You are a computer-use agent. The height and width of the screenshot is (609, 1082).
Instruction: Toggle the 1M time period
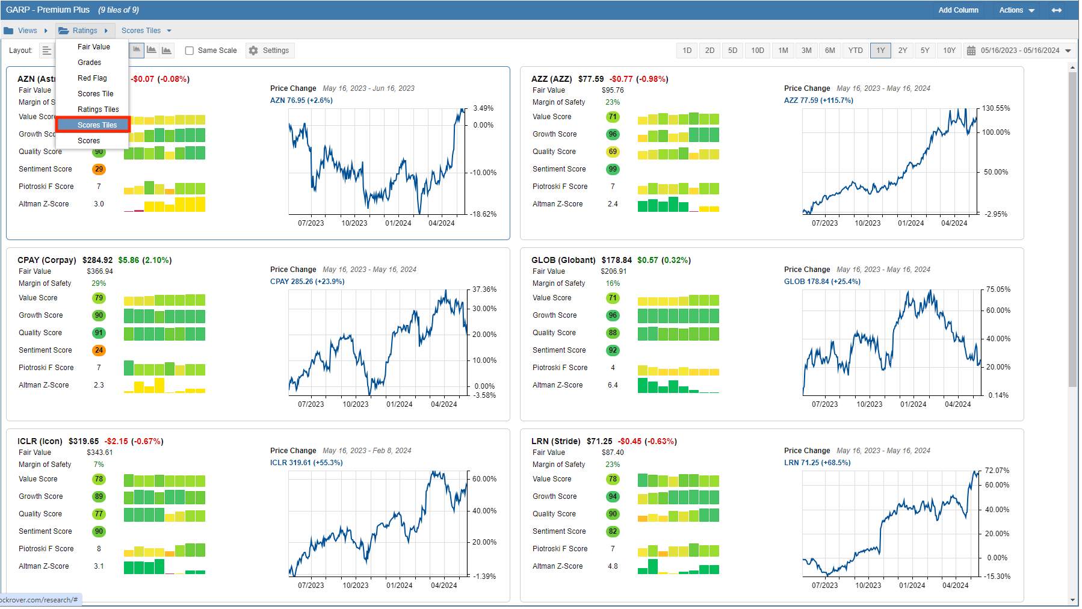point(783,51)
